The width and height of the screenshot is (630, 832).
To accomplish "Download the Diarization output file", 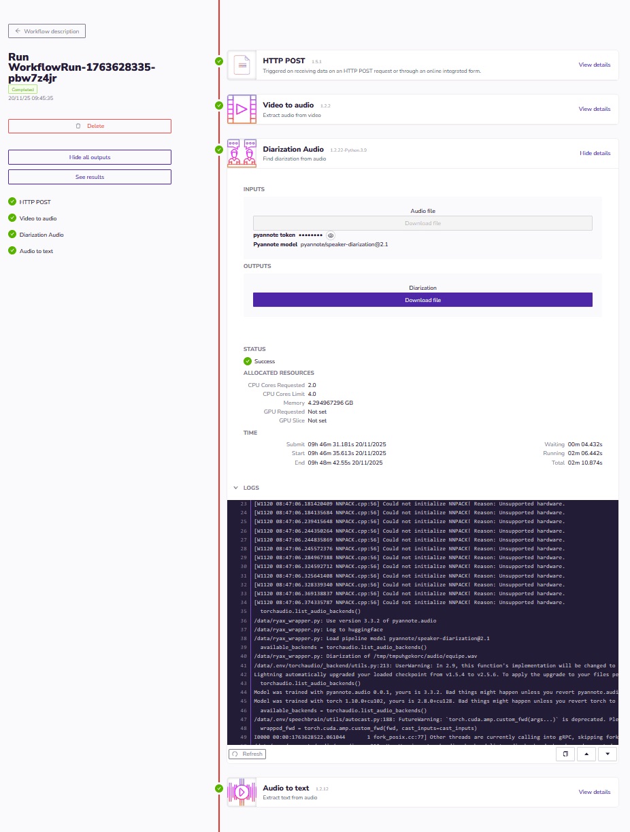I will click(x=422, y=300).
